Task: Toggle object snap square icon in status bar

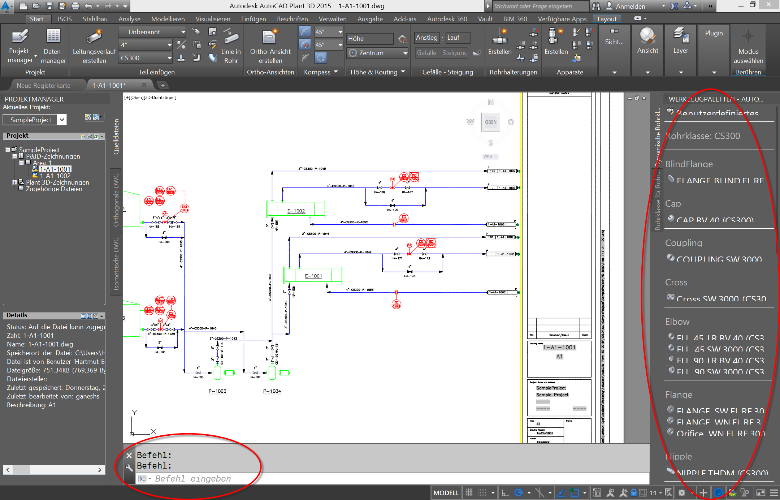Action: pyautogui.click(x=574, y=493)
